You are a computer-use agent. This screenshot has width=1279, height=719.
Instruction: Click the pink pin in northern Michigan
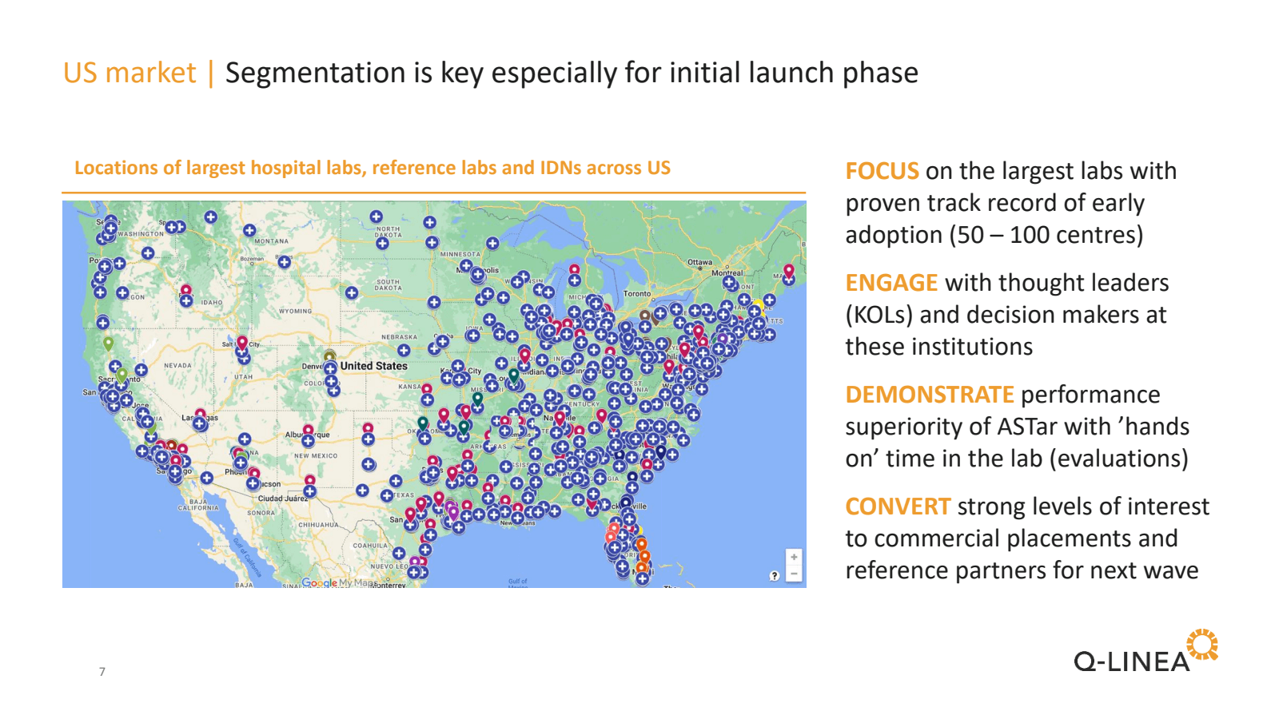pos(574,269)
